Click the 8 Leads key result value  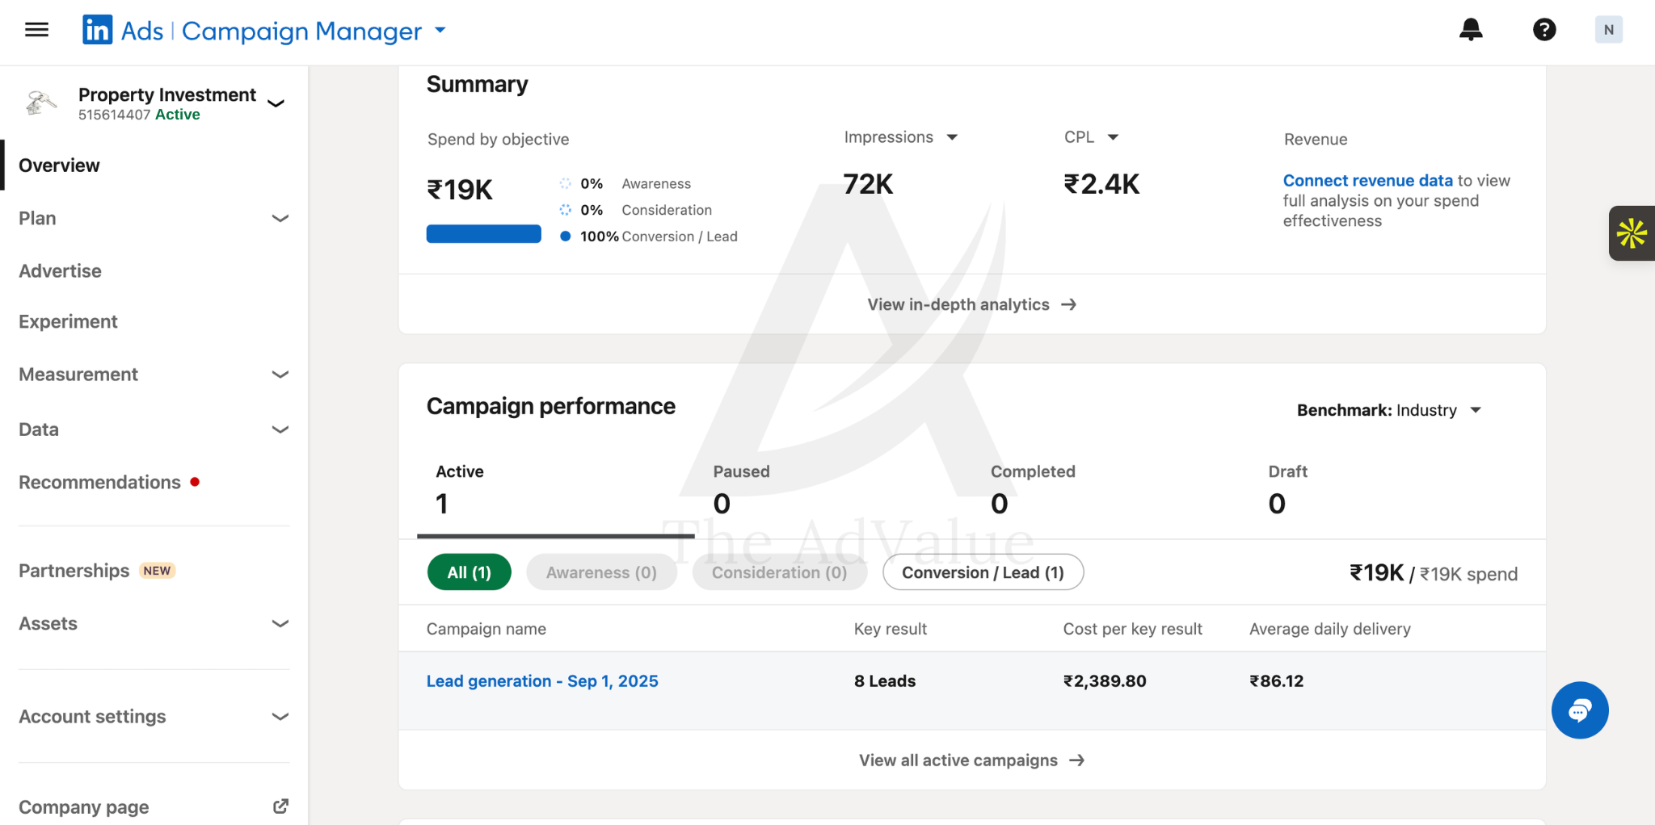coord(885,681)
